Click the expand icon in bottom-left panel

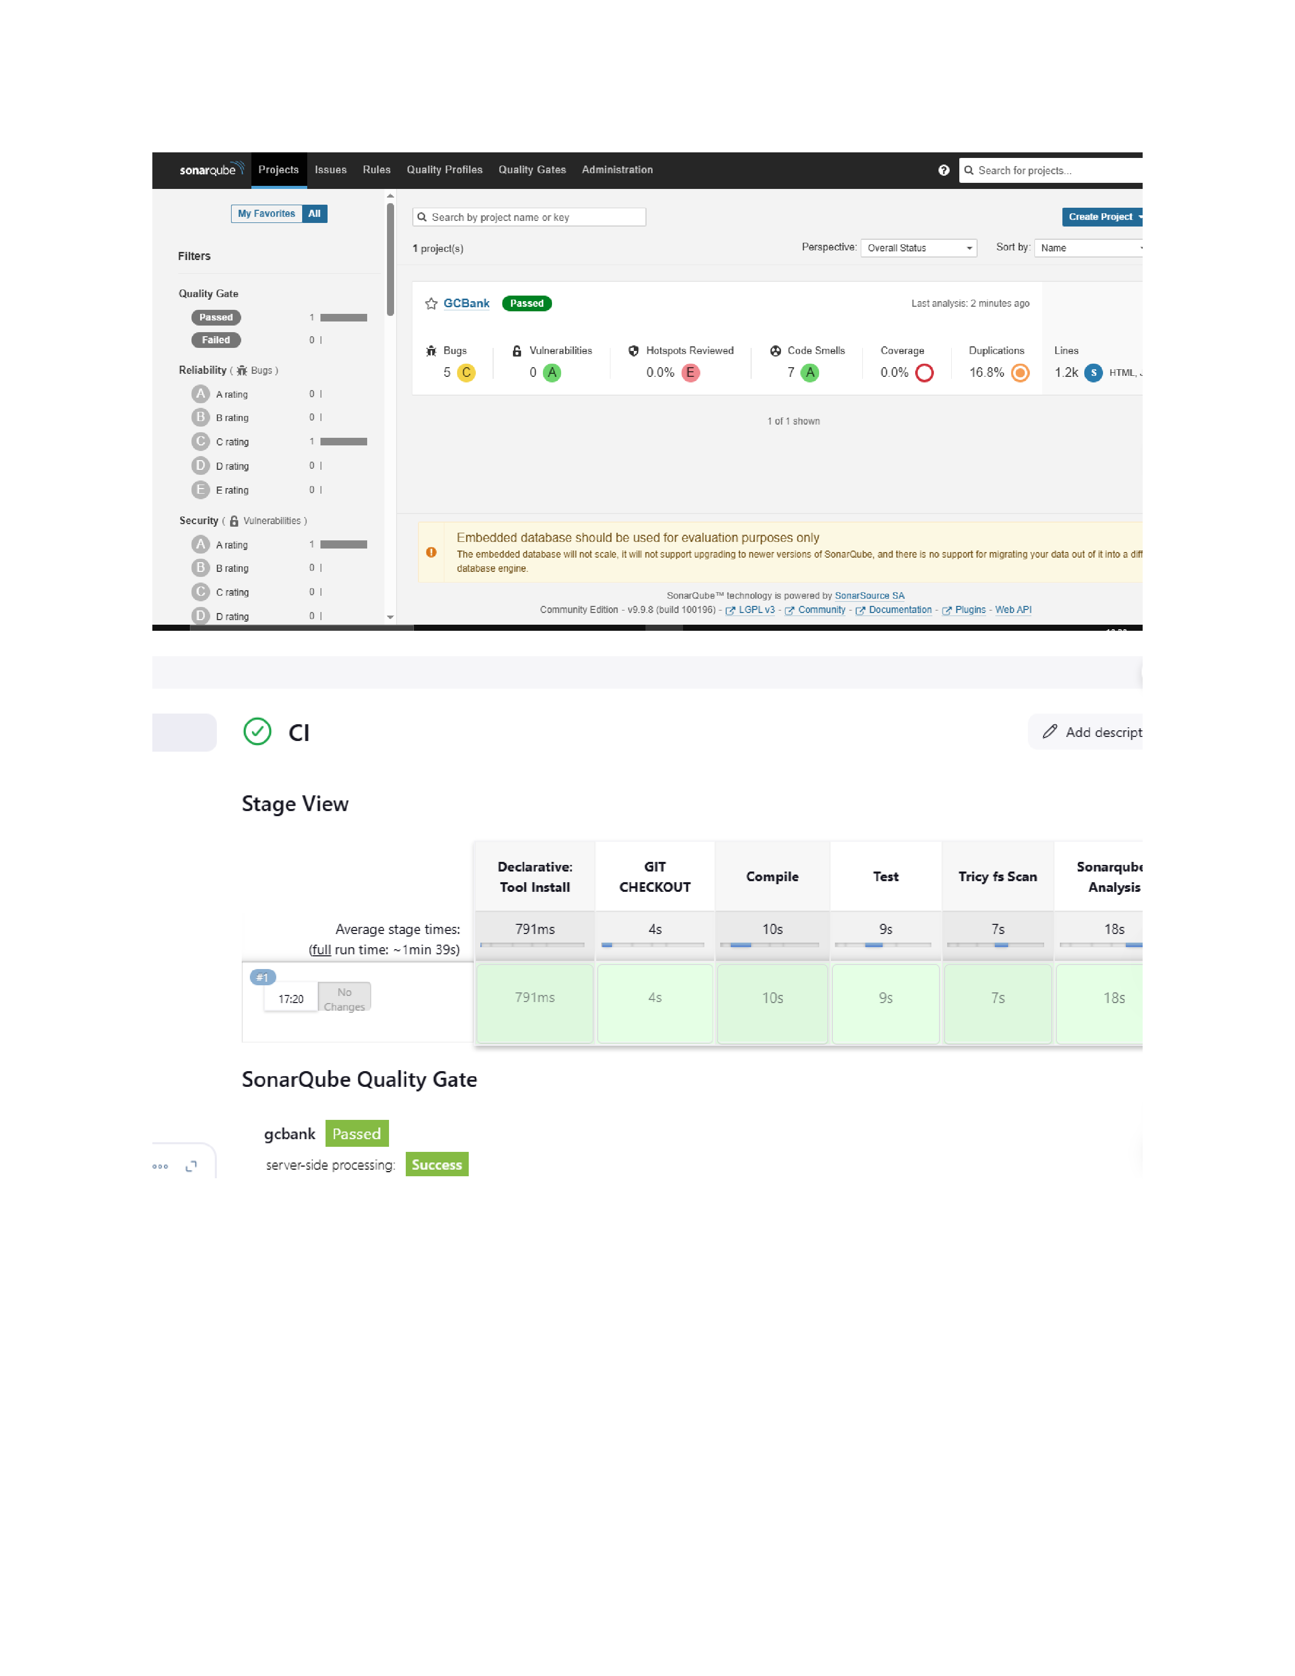click(x=191, y=1167)
